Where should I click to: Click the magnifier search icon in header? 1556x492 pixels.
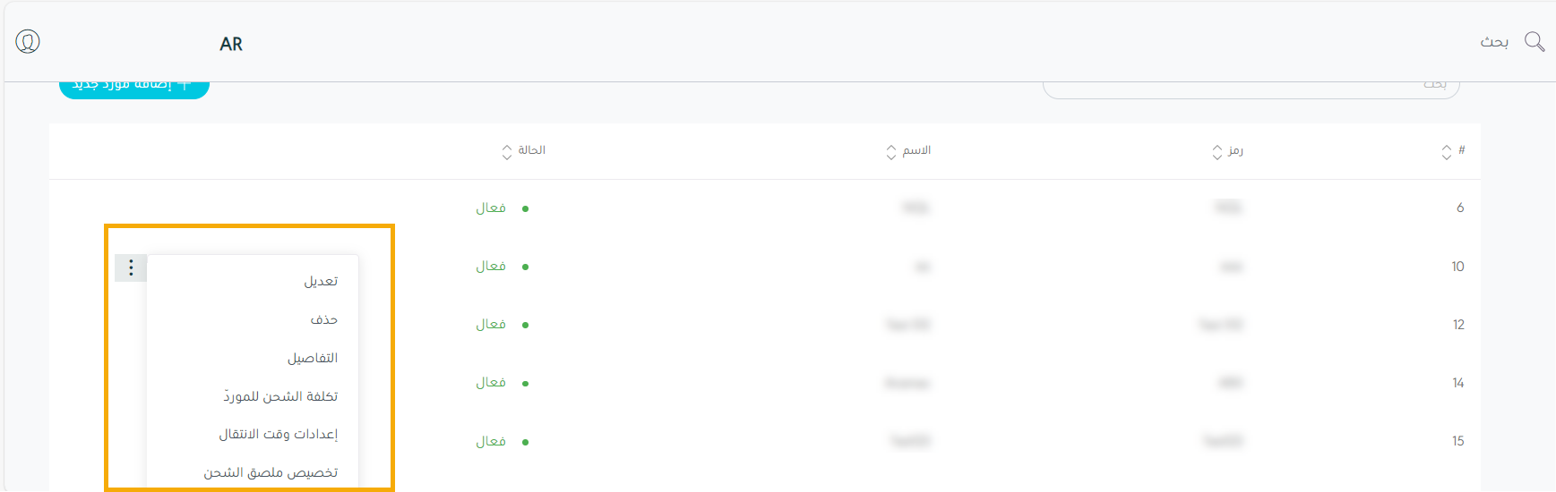1534,42
